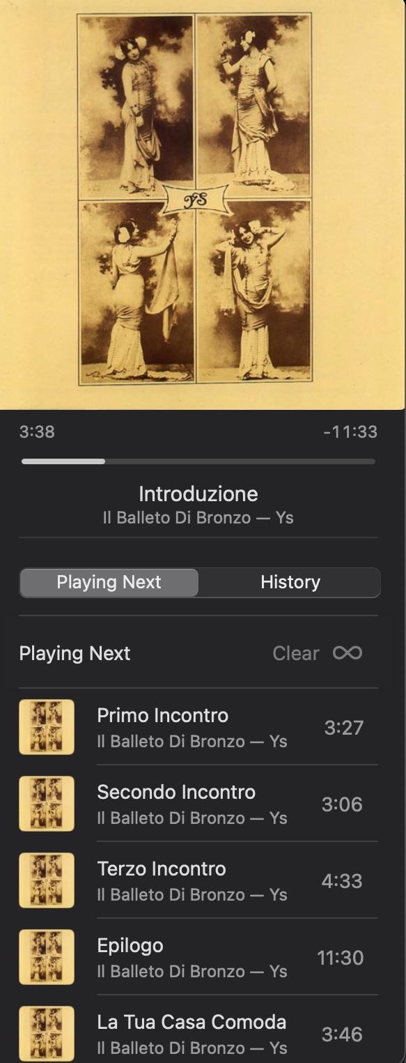This screenshot has width=406, height=1063.
Task: Clear the Playing Next queue
Action: tap(296, 653)
